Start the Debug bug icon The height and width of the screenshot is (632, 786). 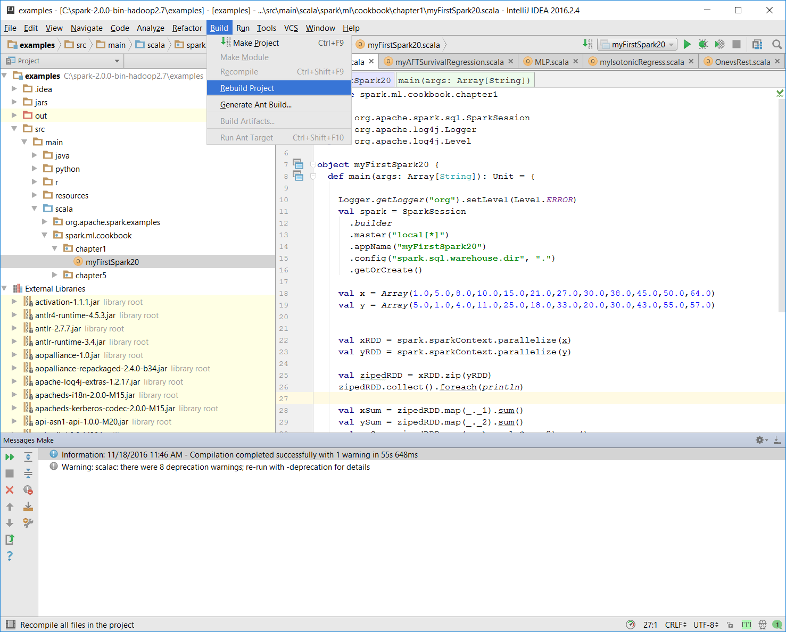[703, 45]
